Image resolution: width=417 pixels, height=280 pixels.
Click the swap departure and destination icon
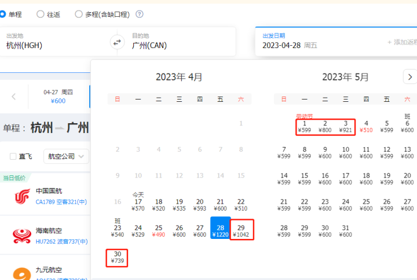pyautogui.click(x=118, y=42)
